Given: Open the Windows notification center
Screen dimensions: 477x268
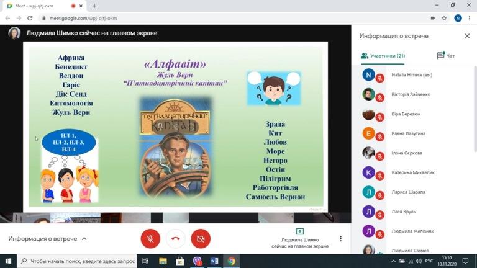Looking at the screenshot, I should (465, 261).
